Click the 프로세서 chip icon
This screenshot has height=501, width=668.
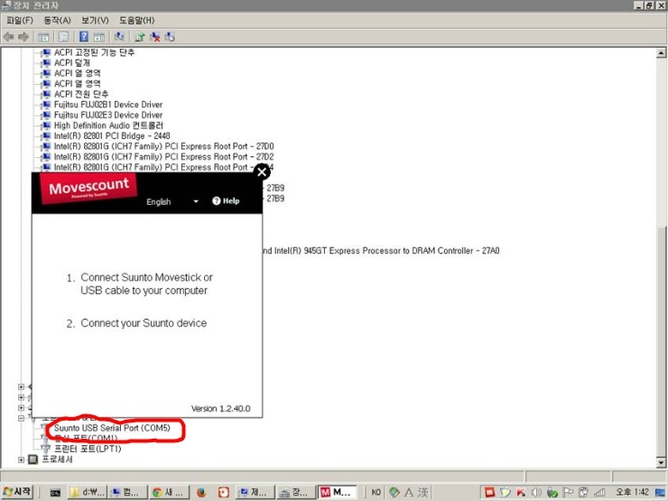pos(32,459)
